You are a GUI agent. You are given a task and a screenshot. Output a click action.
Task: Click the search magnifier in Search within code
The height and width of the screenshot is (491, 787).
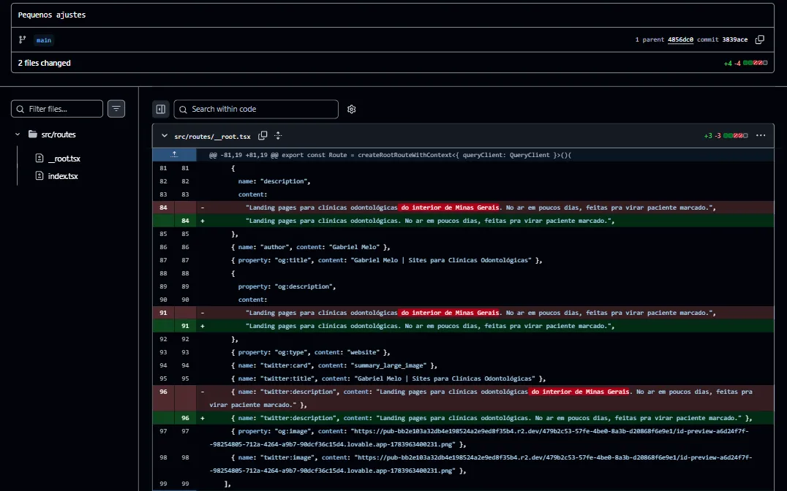pos(183,110)
